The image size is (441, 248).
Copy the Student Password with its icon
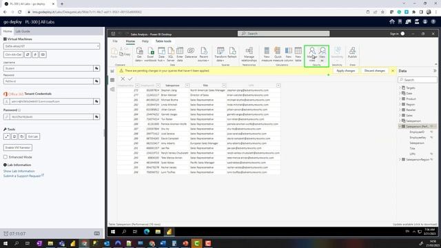[x=96, y=81]
